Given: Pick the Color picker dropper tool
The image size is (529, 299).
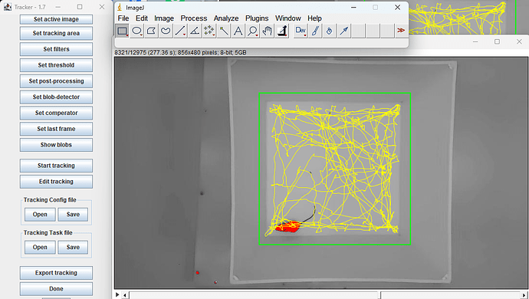Looking at the screenshot, I should [x=282, y=31].
